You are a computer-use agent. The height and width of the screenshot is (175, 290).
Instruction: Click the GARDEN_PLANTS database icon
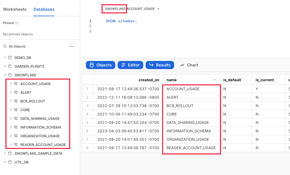[10, 66]
